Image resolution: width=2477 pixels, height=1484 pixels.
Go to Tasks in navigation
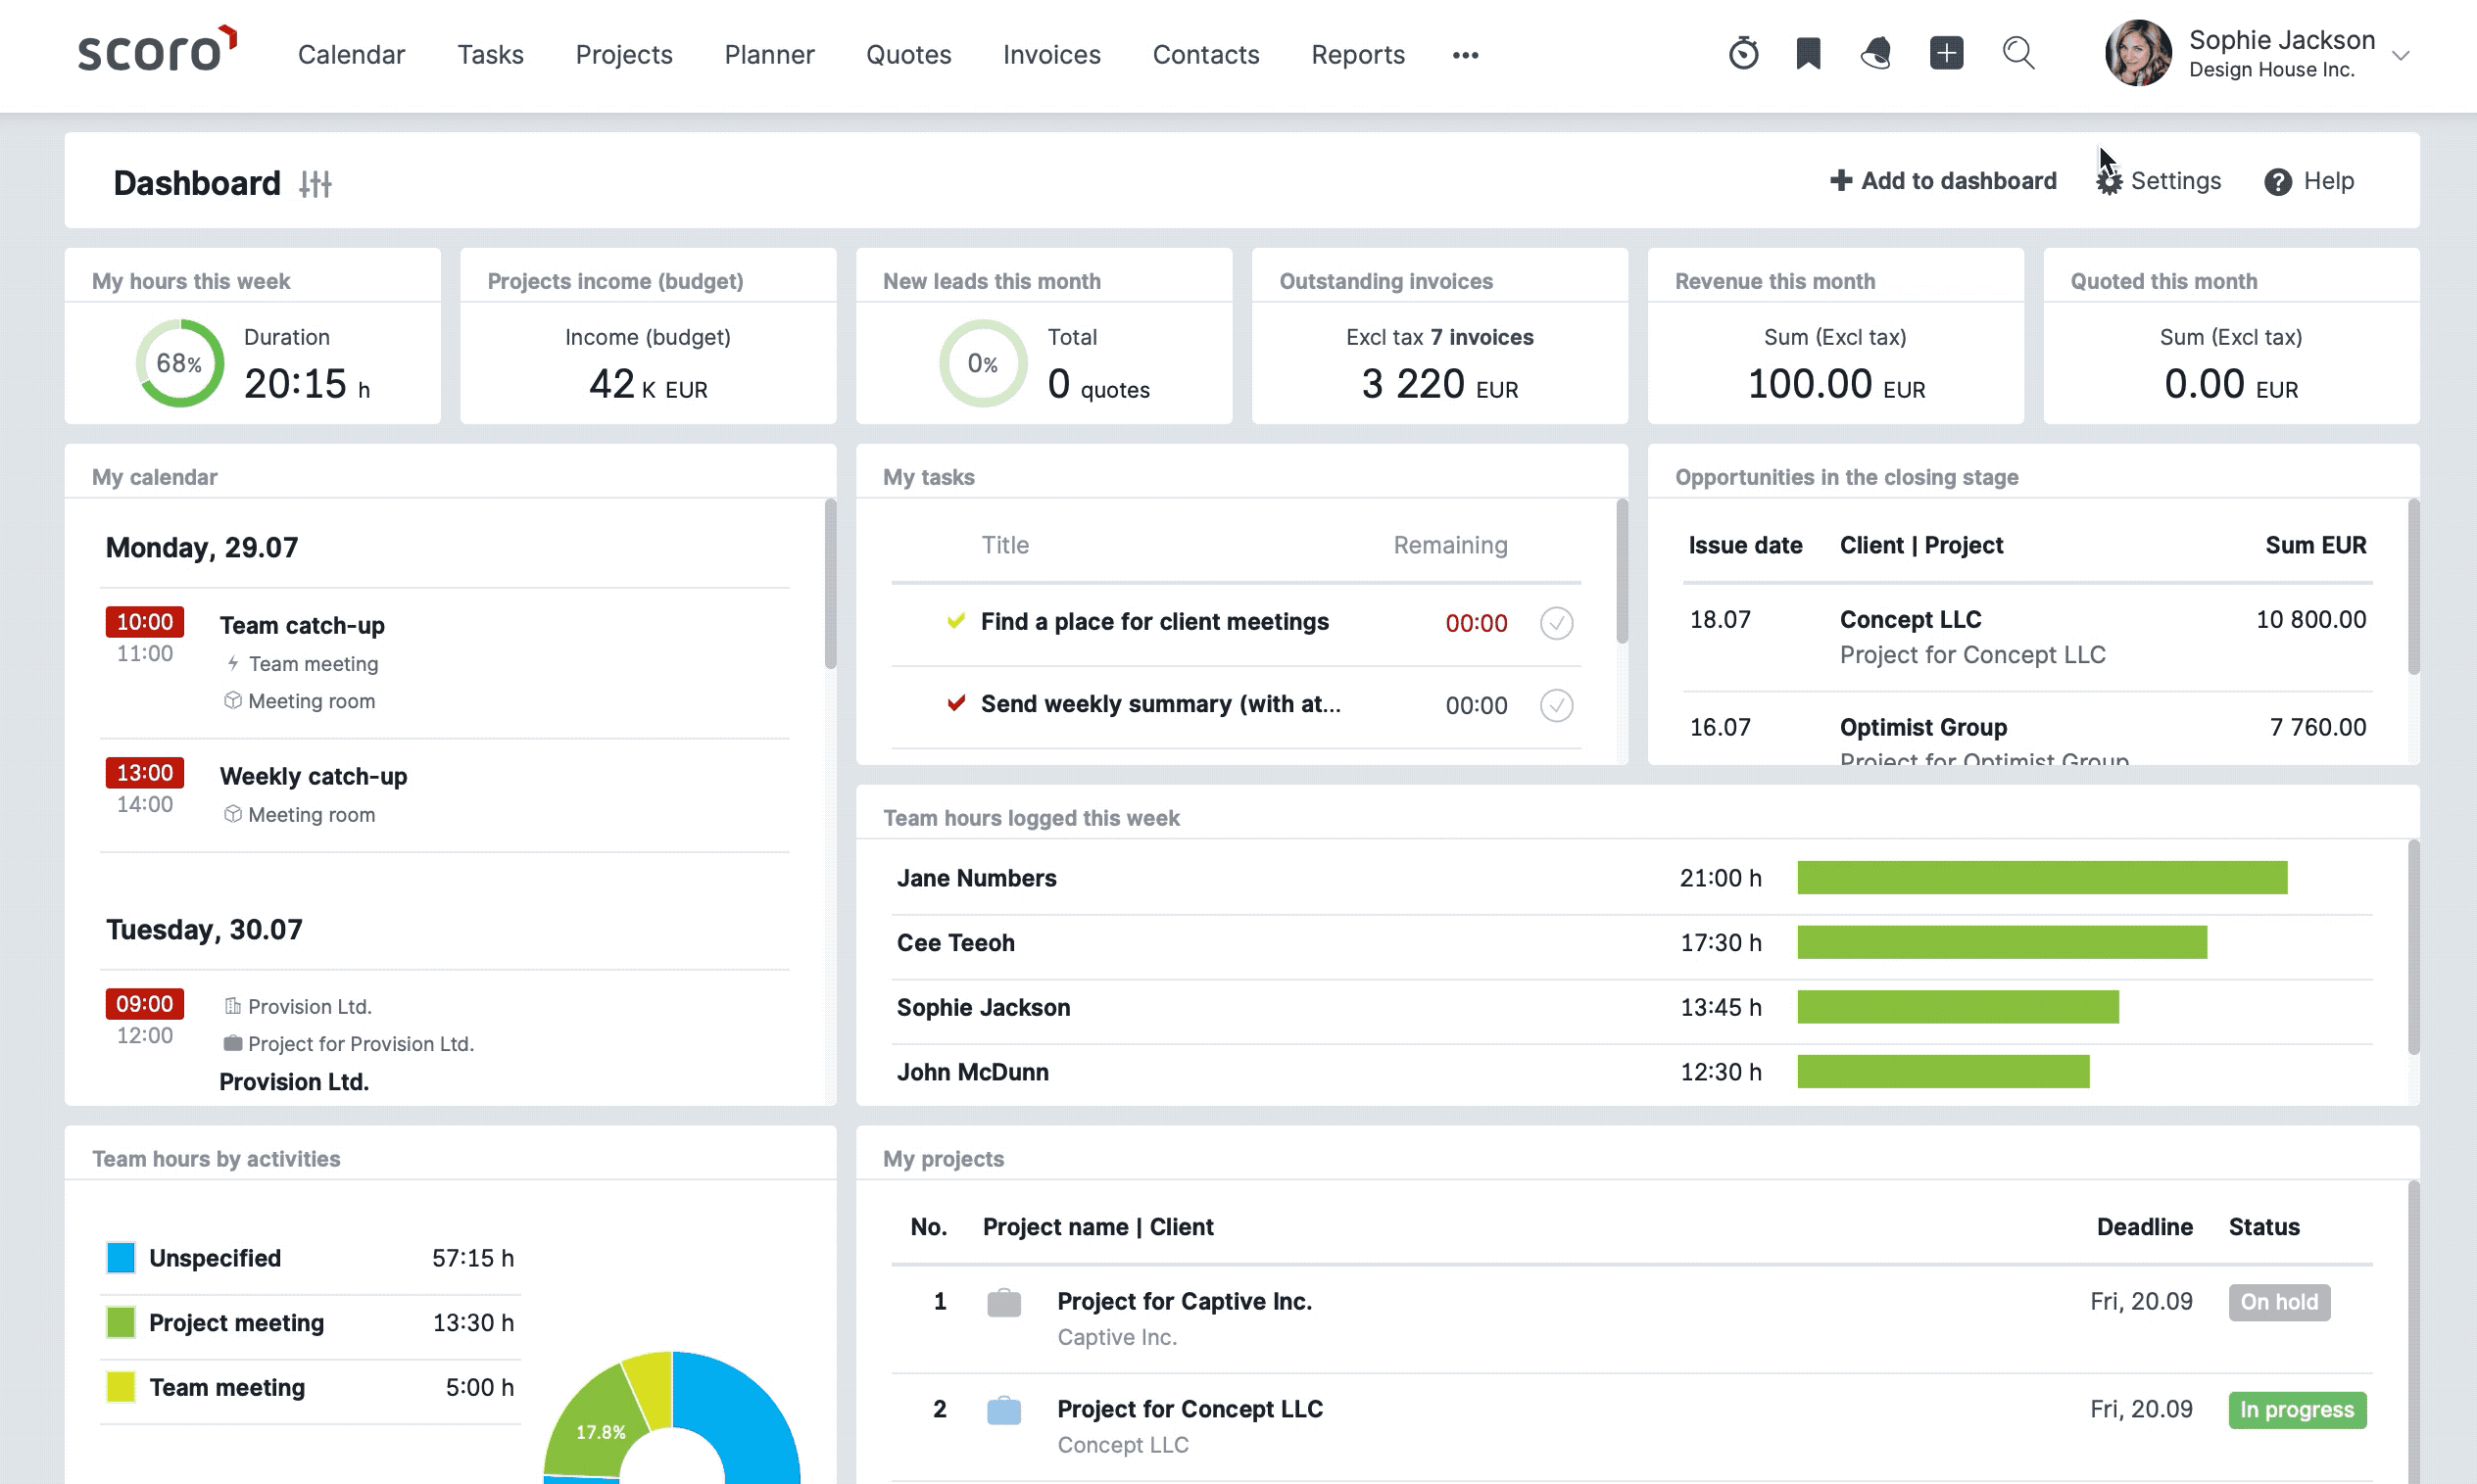pos(490,54)
